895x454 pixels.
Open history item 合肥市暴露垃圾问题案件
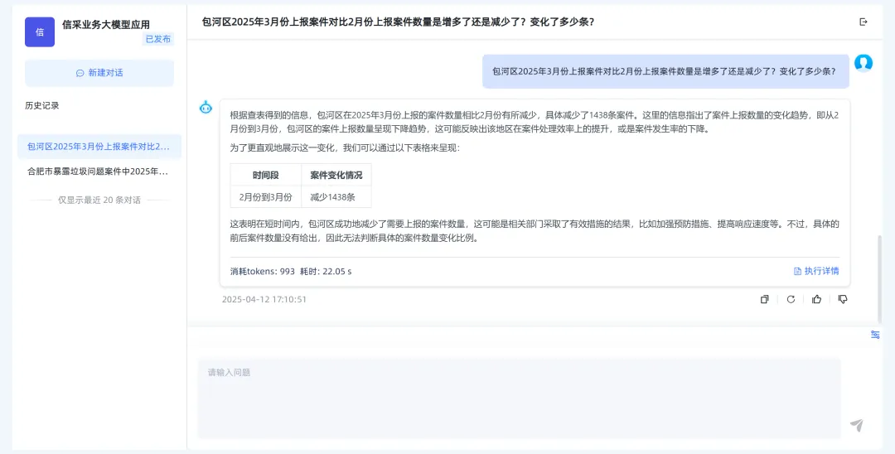coord(99,171)
